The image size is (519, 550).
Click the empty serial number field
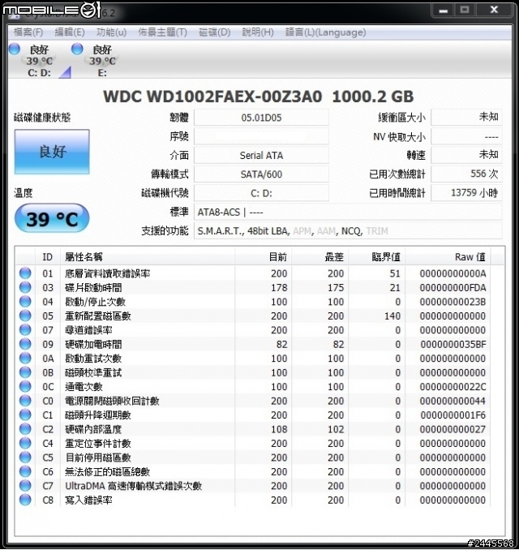[x=261, y=136]
